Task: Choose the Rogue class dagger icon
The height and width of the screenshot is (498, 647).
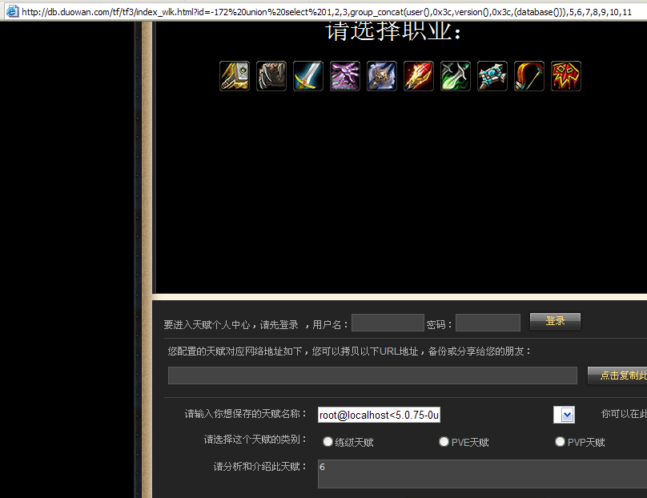Action: point(271,76)
